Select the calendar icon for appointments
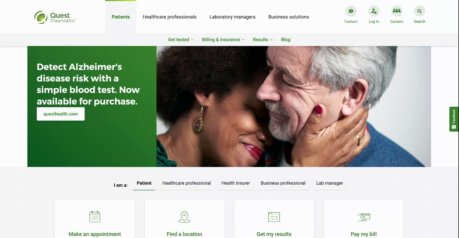 (95, 217)
